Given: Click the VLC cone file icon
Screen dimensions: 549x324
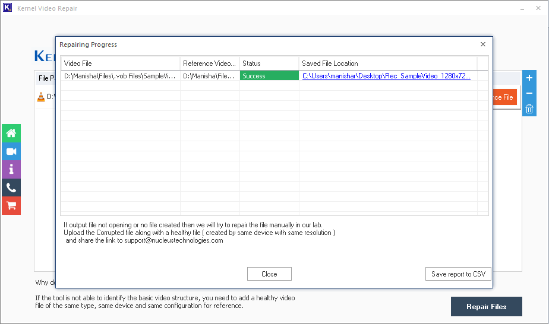Looking at the screenshot, I should click(x=41, y=97).
